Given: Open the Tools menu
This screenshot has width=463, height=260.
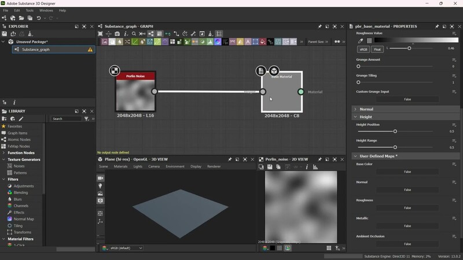Looking at the screenshot, I should tap(30, 10).
